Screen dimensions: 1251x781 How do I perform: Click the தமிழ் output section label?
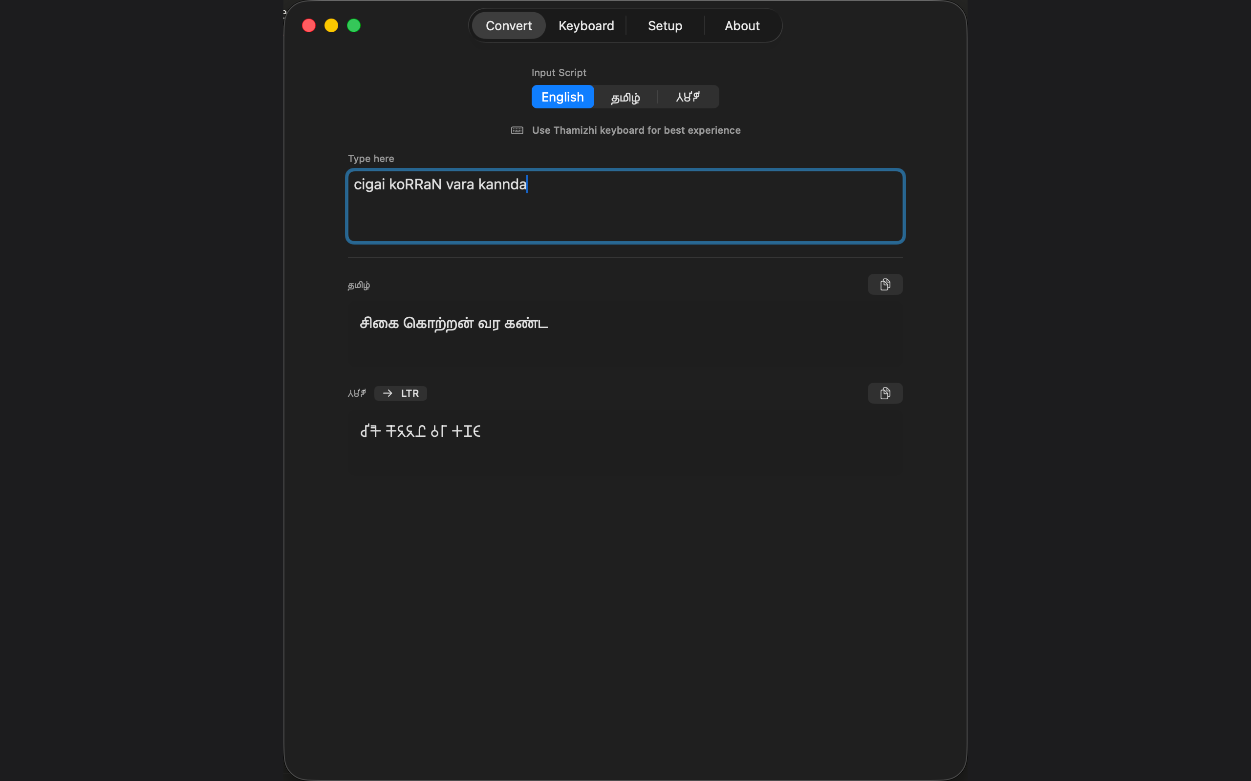[359, 285]
